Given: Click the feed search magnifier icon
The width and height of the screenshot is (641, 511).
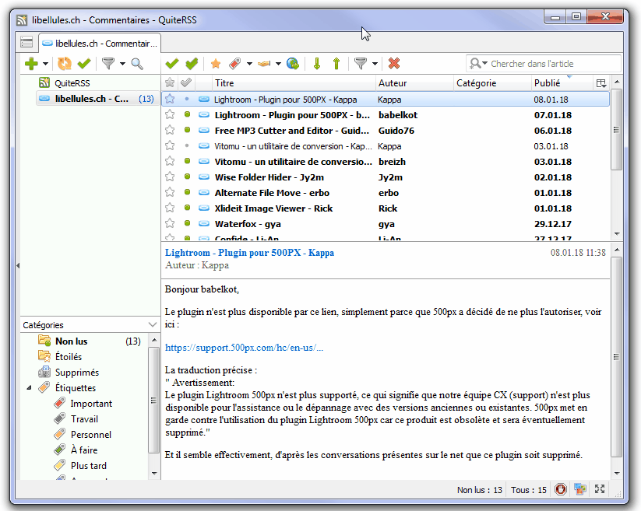Looking at the screenshot, I should (137, 64).
